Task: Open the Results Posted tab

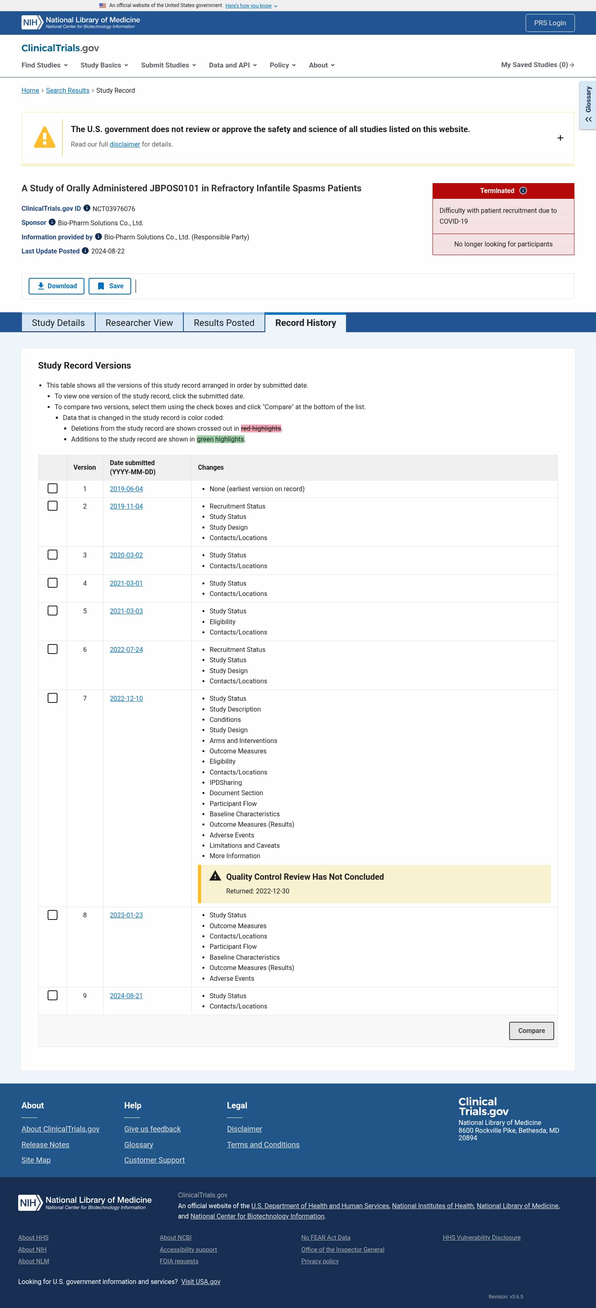Action: (x=223, y=323)
